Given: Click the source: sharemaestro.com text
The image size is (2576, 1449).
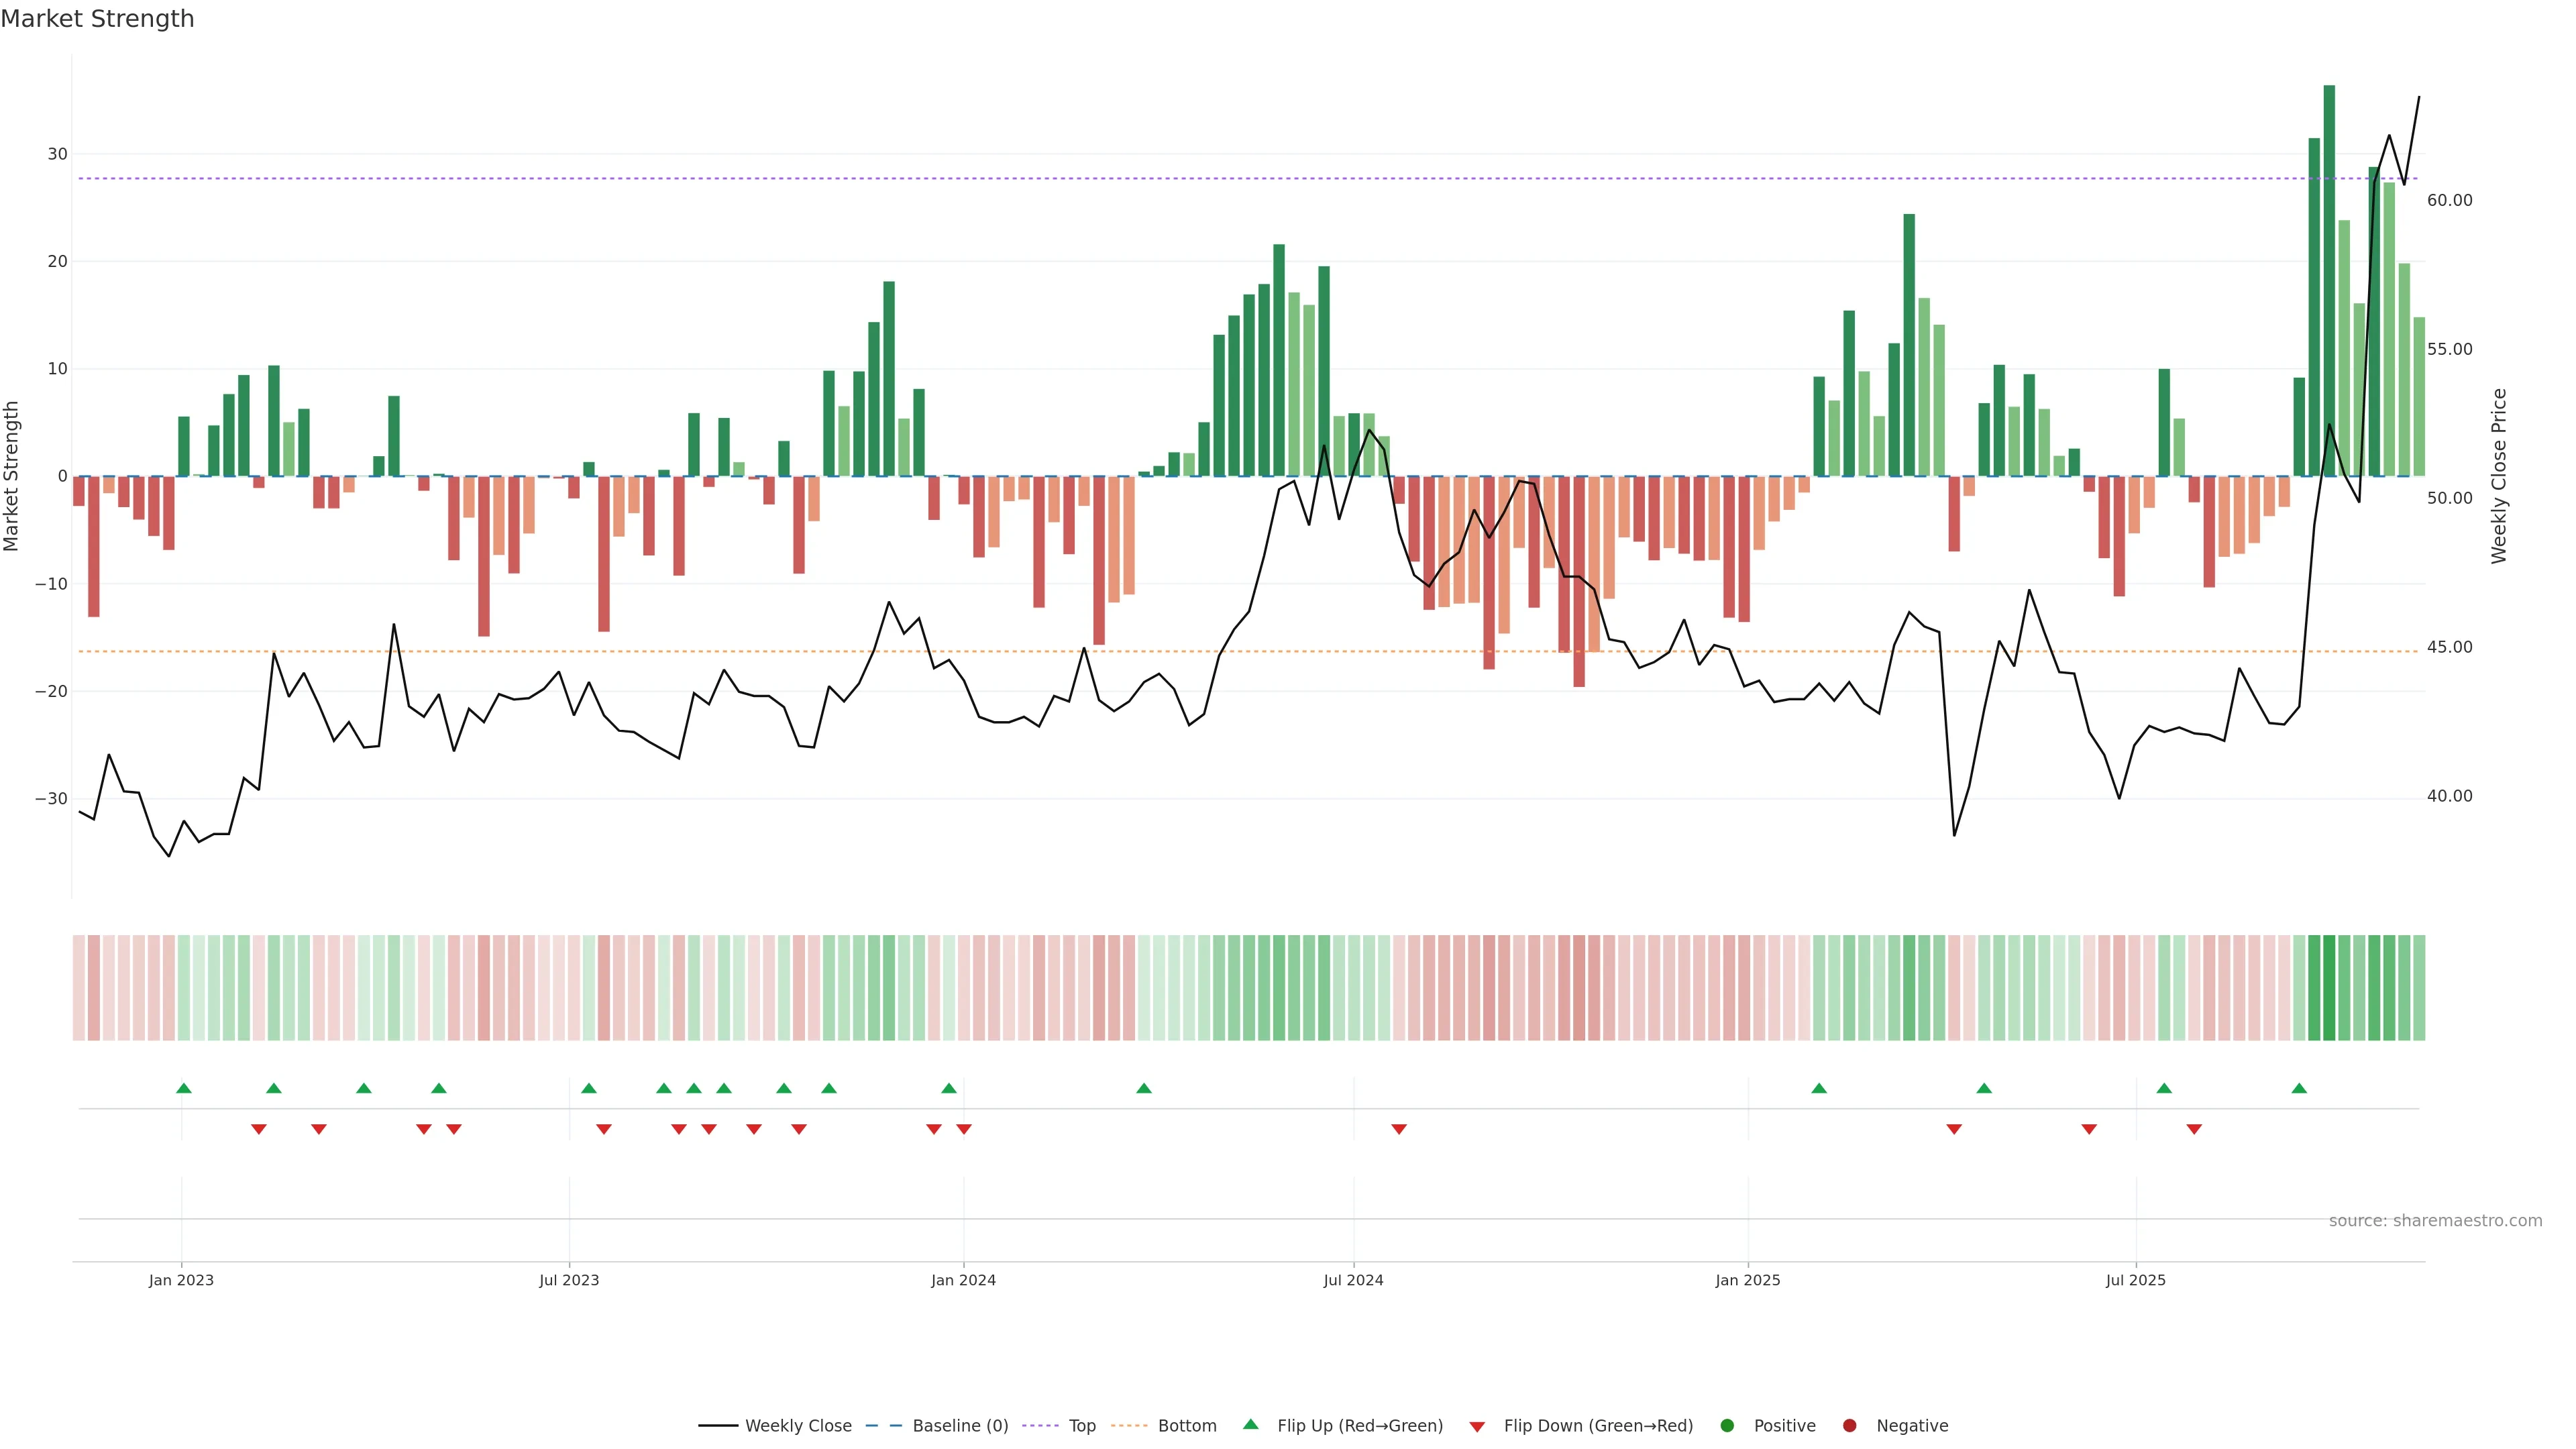Looking at the screenshot, I should click(2435, 1221).
